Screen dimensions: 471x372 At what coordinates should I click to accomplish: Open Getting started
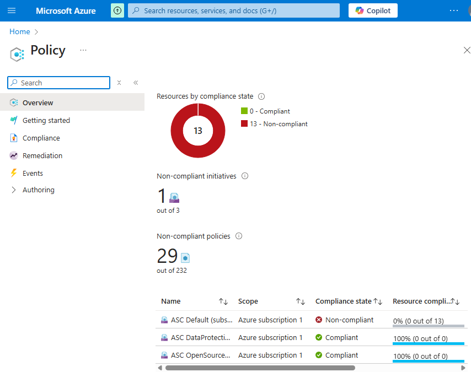[46, 120]
